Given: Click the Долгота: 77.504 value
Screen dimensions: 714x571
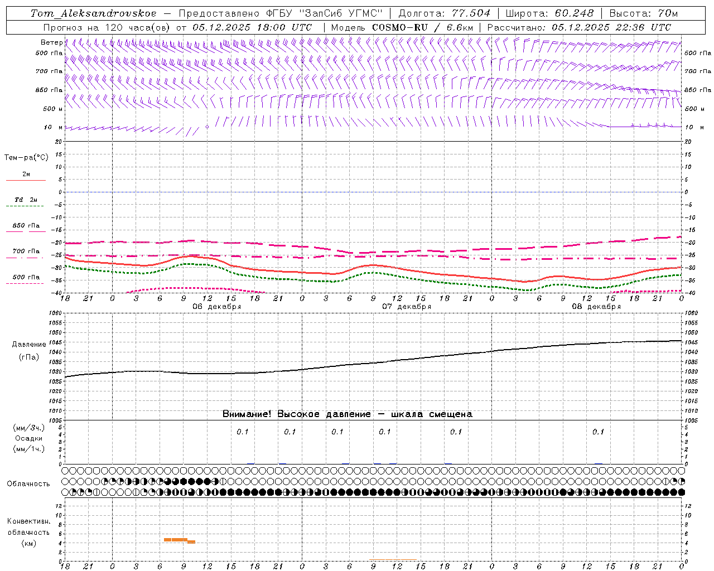Looking at the screenshot, I should pos(445,13).
